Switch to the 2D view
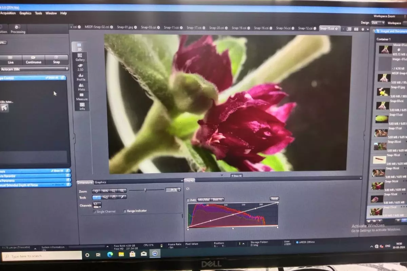This screenshot has height=271, width=407. 79,46
